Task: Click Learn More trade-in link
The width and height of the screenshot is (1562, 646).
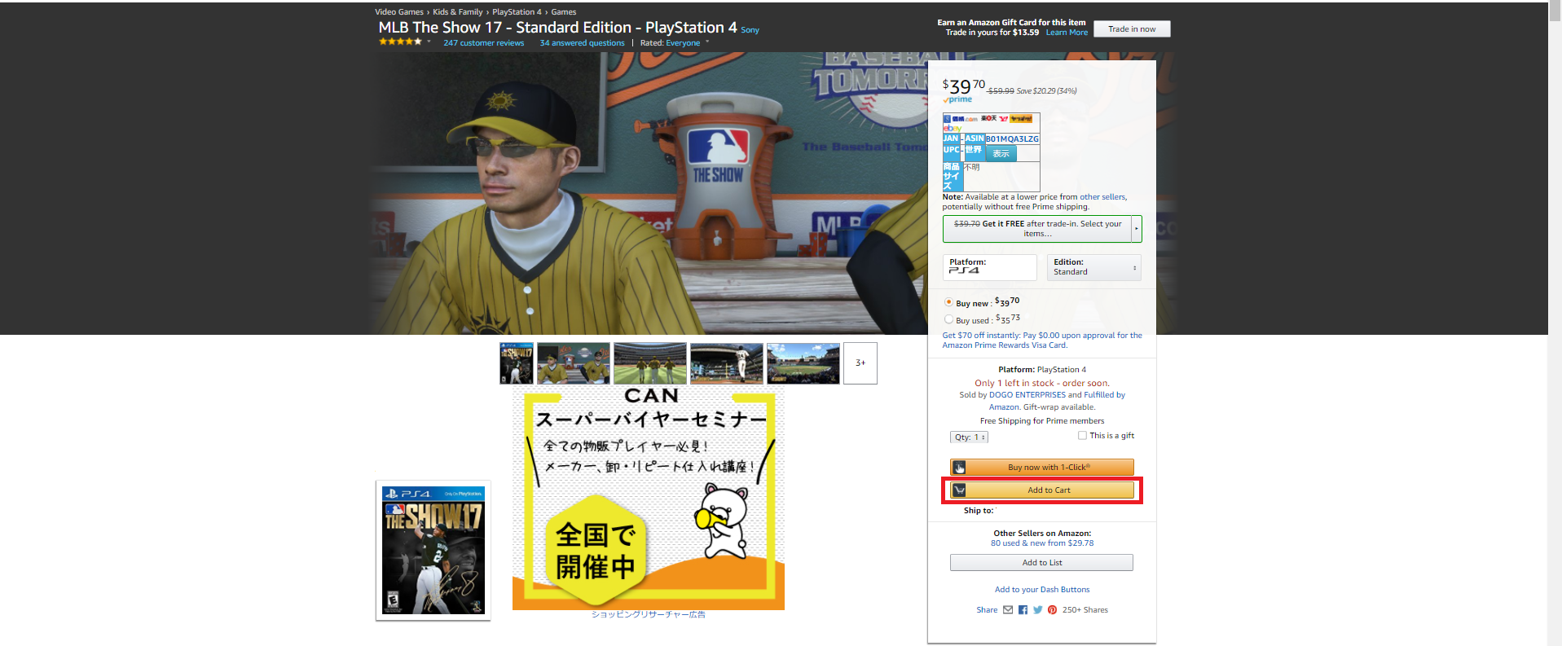Action: click(1067, 33)
